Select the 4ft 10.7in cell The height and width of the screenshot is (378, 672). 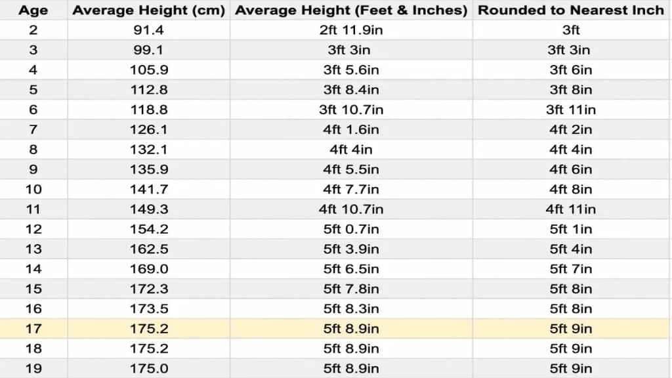point(351,209)
